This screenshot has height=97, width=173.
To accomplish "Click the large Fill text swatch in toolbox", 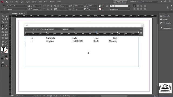I will 4,49.
